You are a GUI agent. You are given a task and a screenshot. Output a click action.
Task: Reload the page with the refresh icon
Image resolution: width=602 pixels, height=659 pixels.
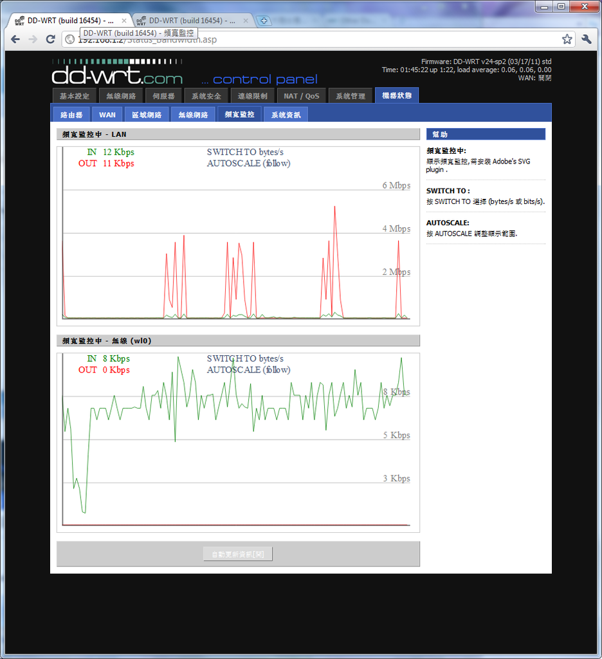point(50,39)
